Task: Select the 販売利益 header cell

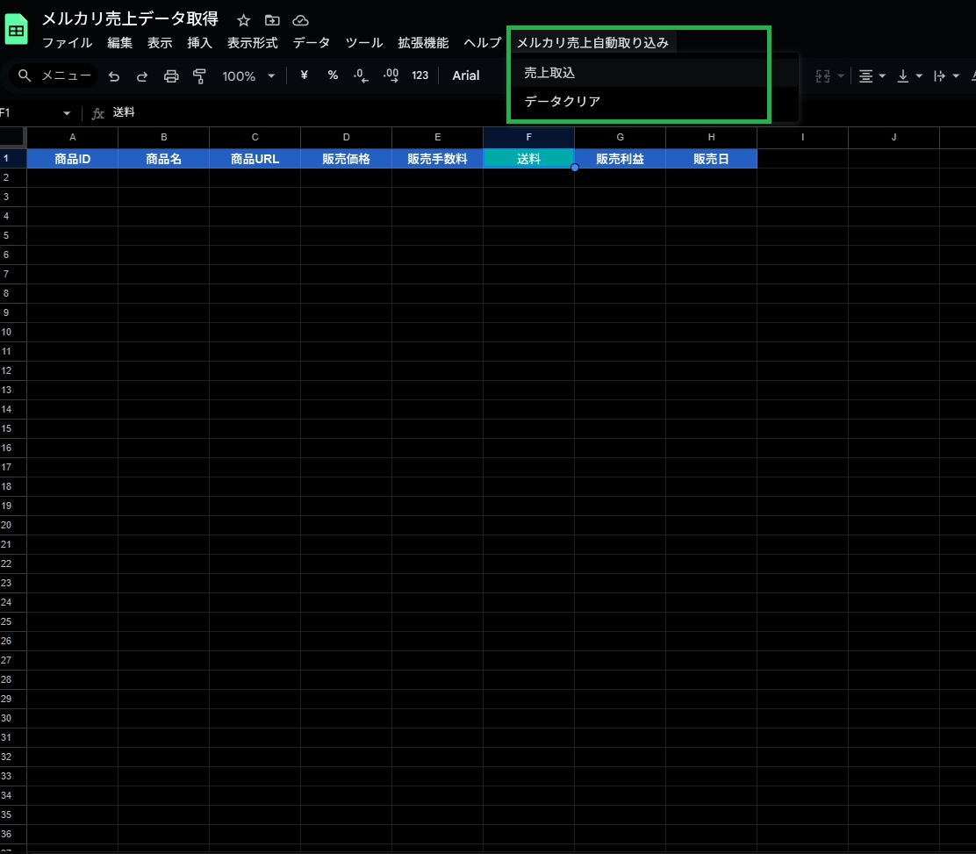Action: [620, 159]
